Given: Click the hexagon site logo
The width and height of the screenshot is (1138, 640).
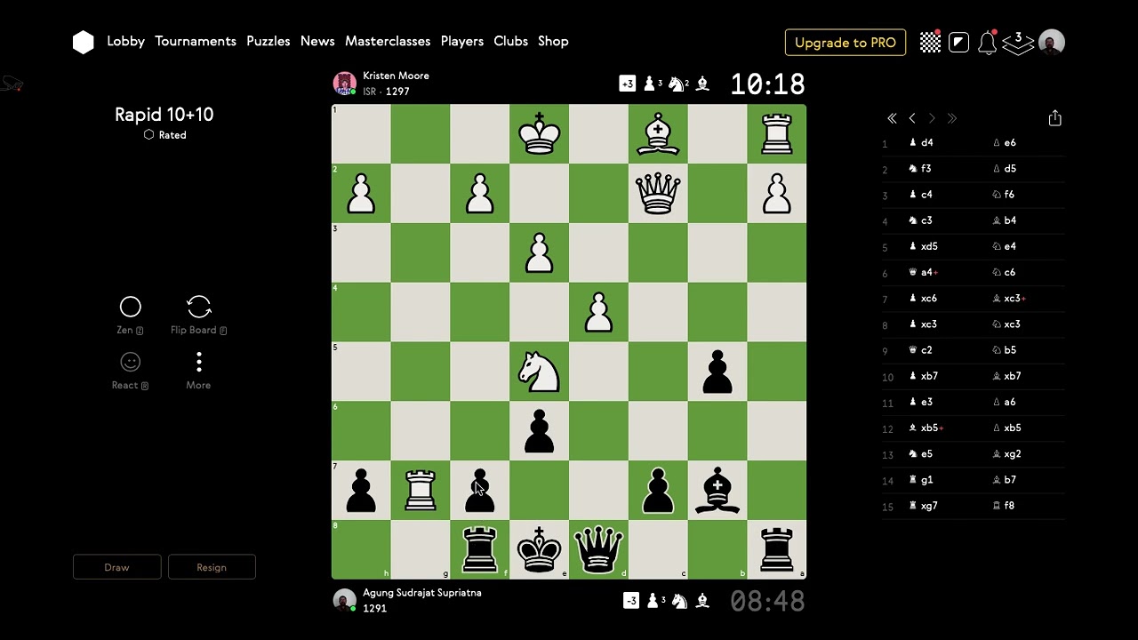Looking at the screenshot, I should point(83,42).
